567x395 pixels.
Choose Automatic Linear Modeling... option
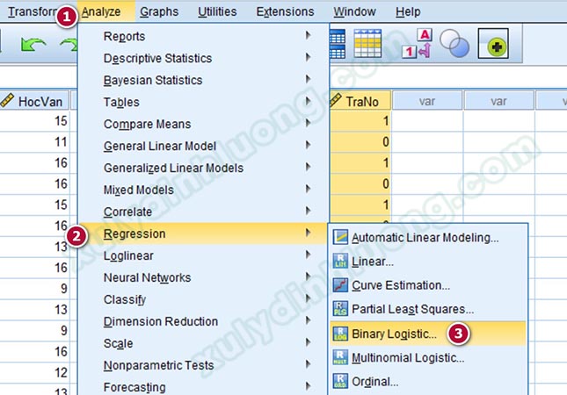click(x=428, y=237)
